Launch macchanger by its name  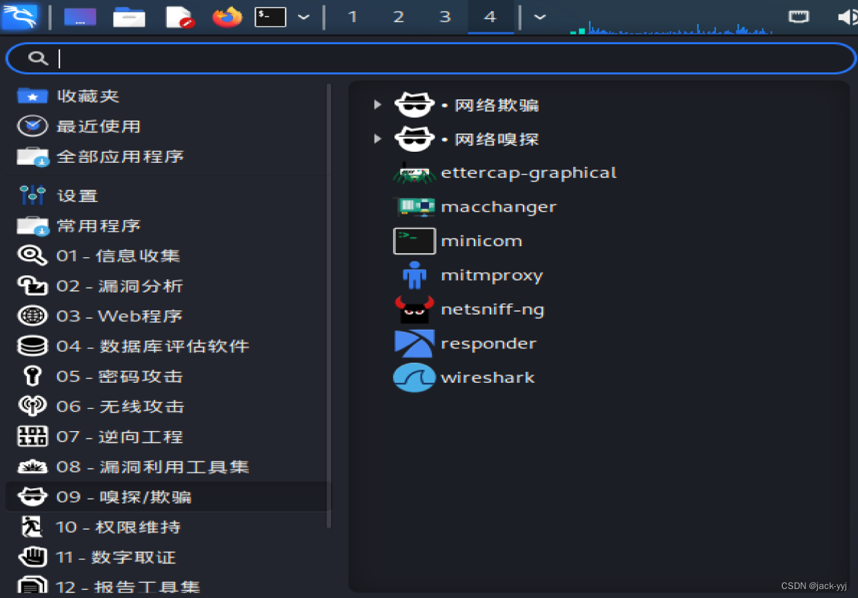(498, 207)
